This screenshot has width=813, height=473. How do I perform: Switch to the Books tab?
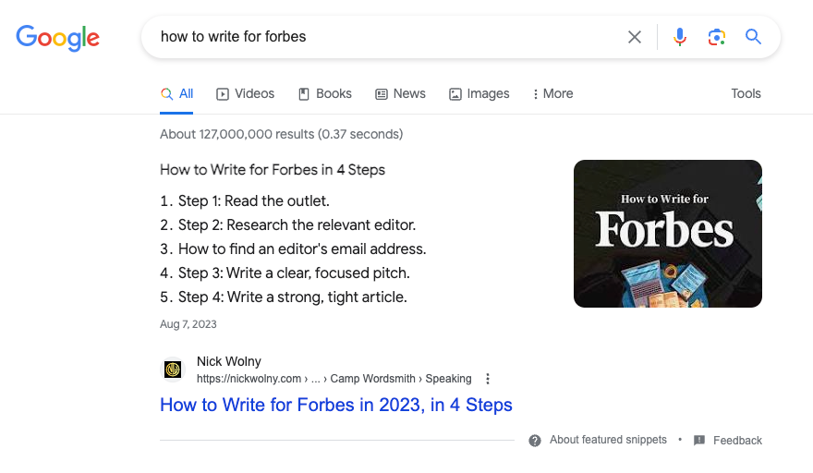(x=325, y=94)
